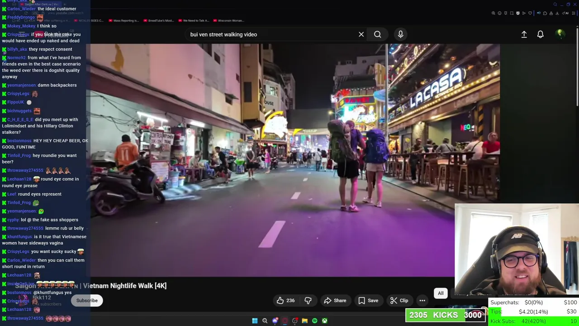Click username 'khuntfungus' in chat
This screenshot has width=579, height=326.
(x=20, y=237)
